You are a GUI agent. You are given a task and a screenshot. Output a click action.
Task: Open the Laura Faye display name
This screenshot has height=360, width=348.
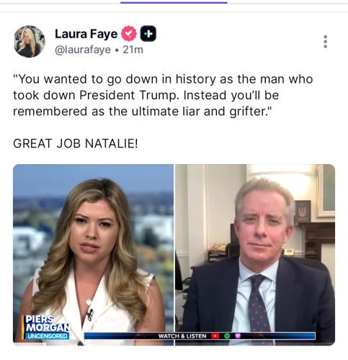86,34
